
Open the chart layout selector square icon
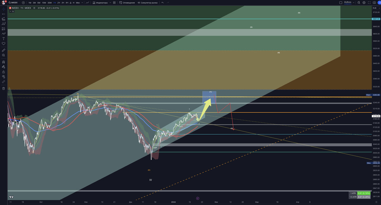click(341, 3)
